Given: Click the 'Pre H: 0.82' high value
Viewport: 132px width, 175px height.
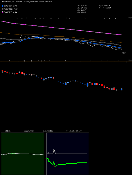Looking at the screenshot, I should (x=82, y=8).
